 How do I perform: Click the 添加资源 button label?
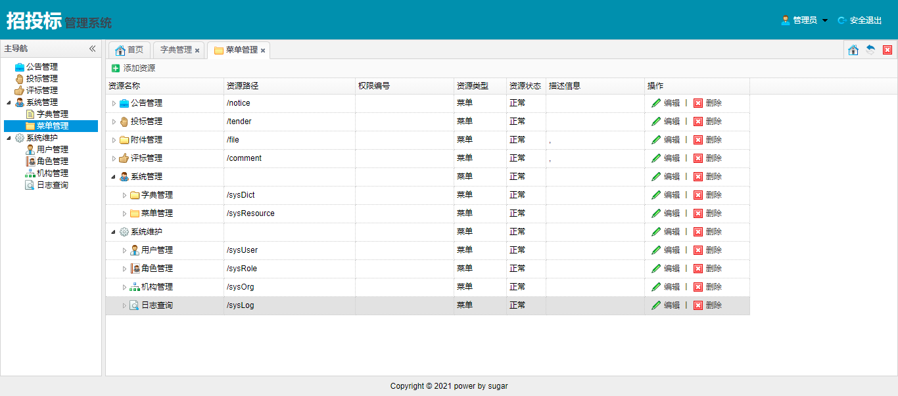pos(139,68)
